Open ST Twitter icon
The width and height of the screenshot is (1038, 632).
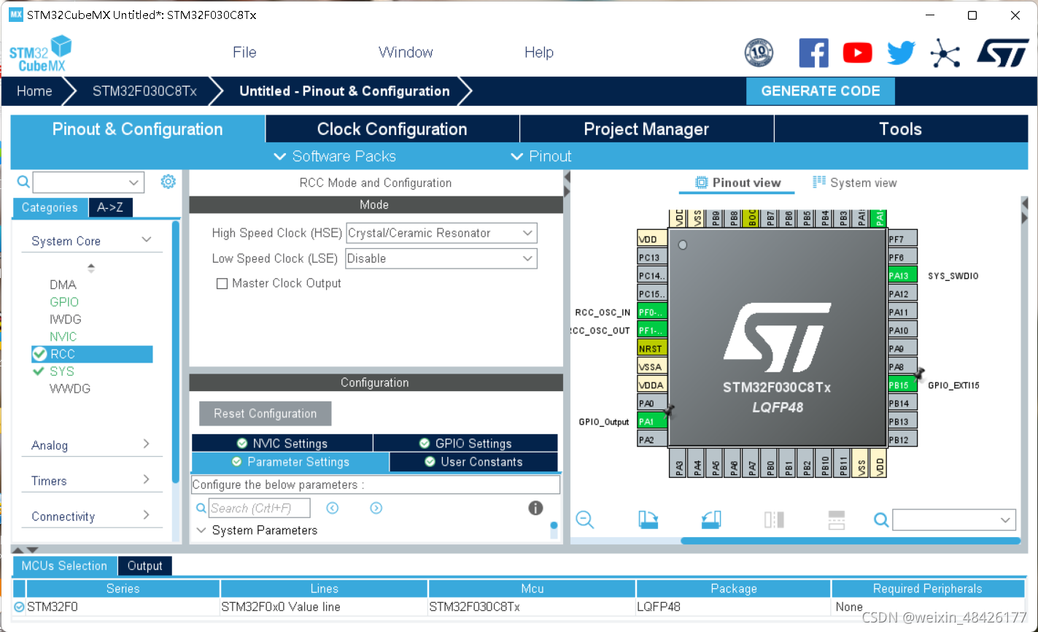901,53
